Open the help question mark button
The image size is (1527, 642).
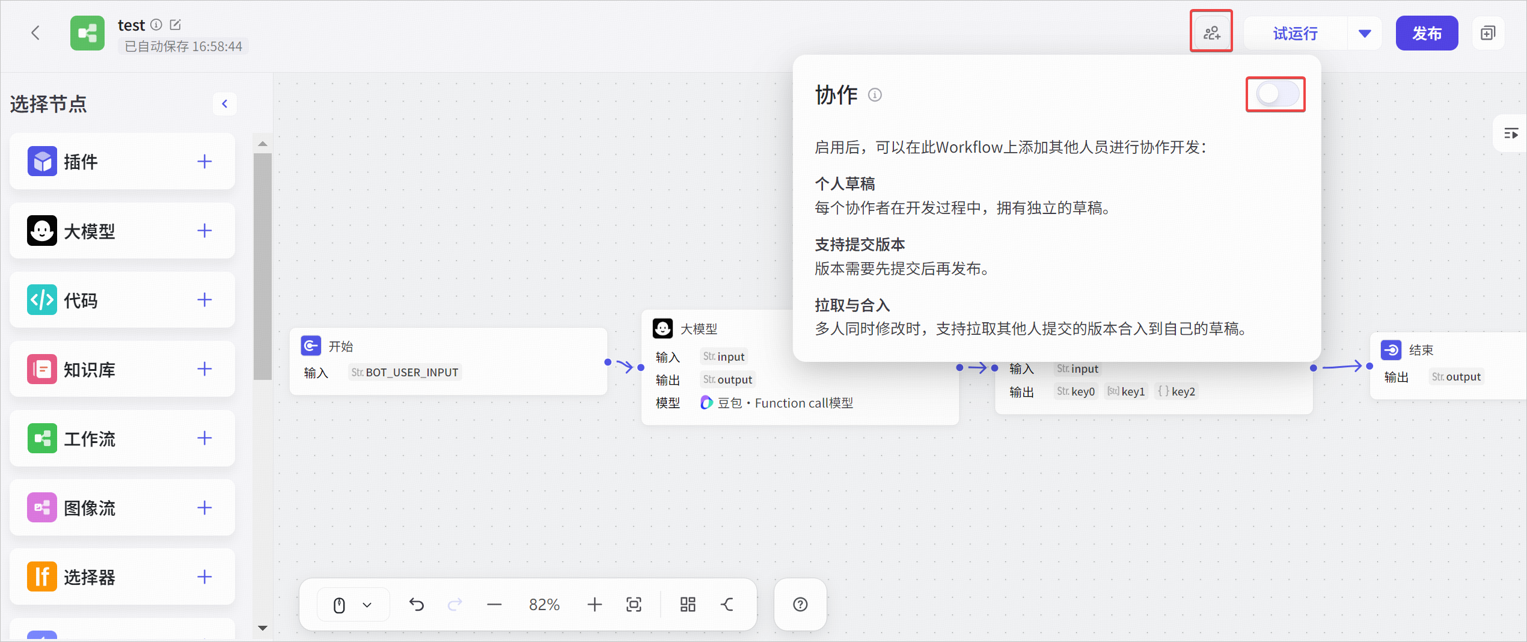point(800,604)
